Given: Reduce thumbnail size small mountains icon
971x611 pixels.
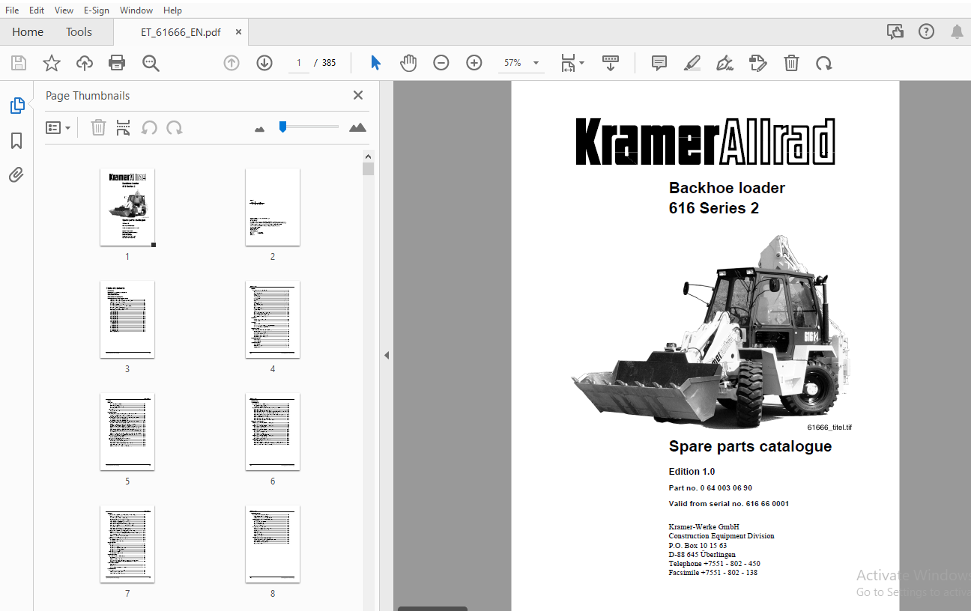Looking at the screenshot, I should point(260,129).
